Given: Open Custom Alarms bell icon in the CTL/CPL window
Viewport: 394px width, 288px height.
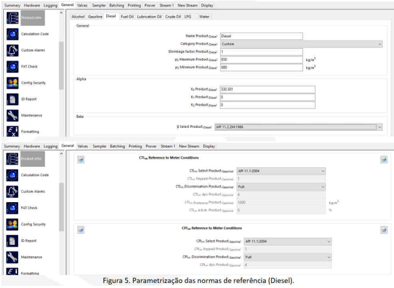Looking at the screenshot, I should pyautogui.click(x=12, y=192).
